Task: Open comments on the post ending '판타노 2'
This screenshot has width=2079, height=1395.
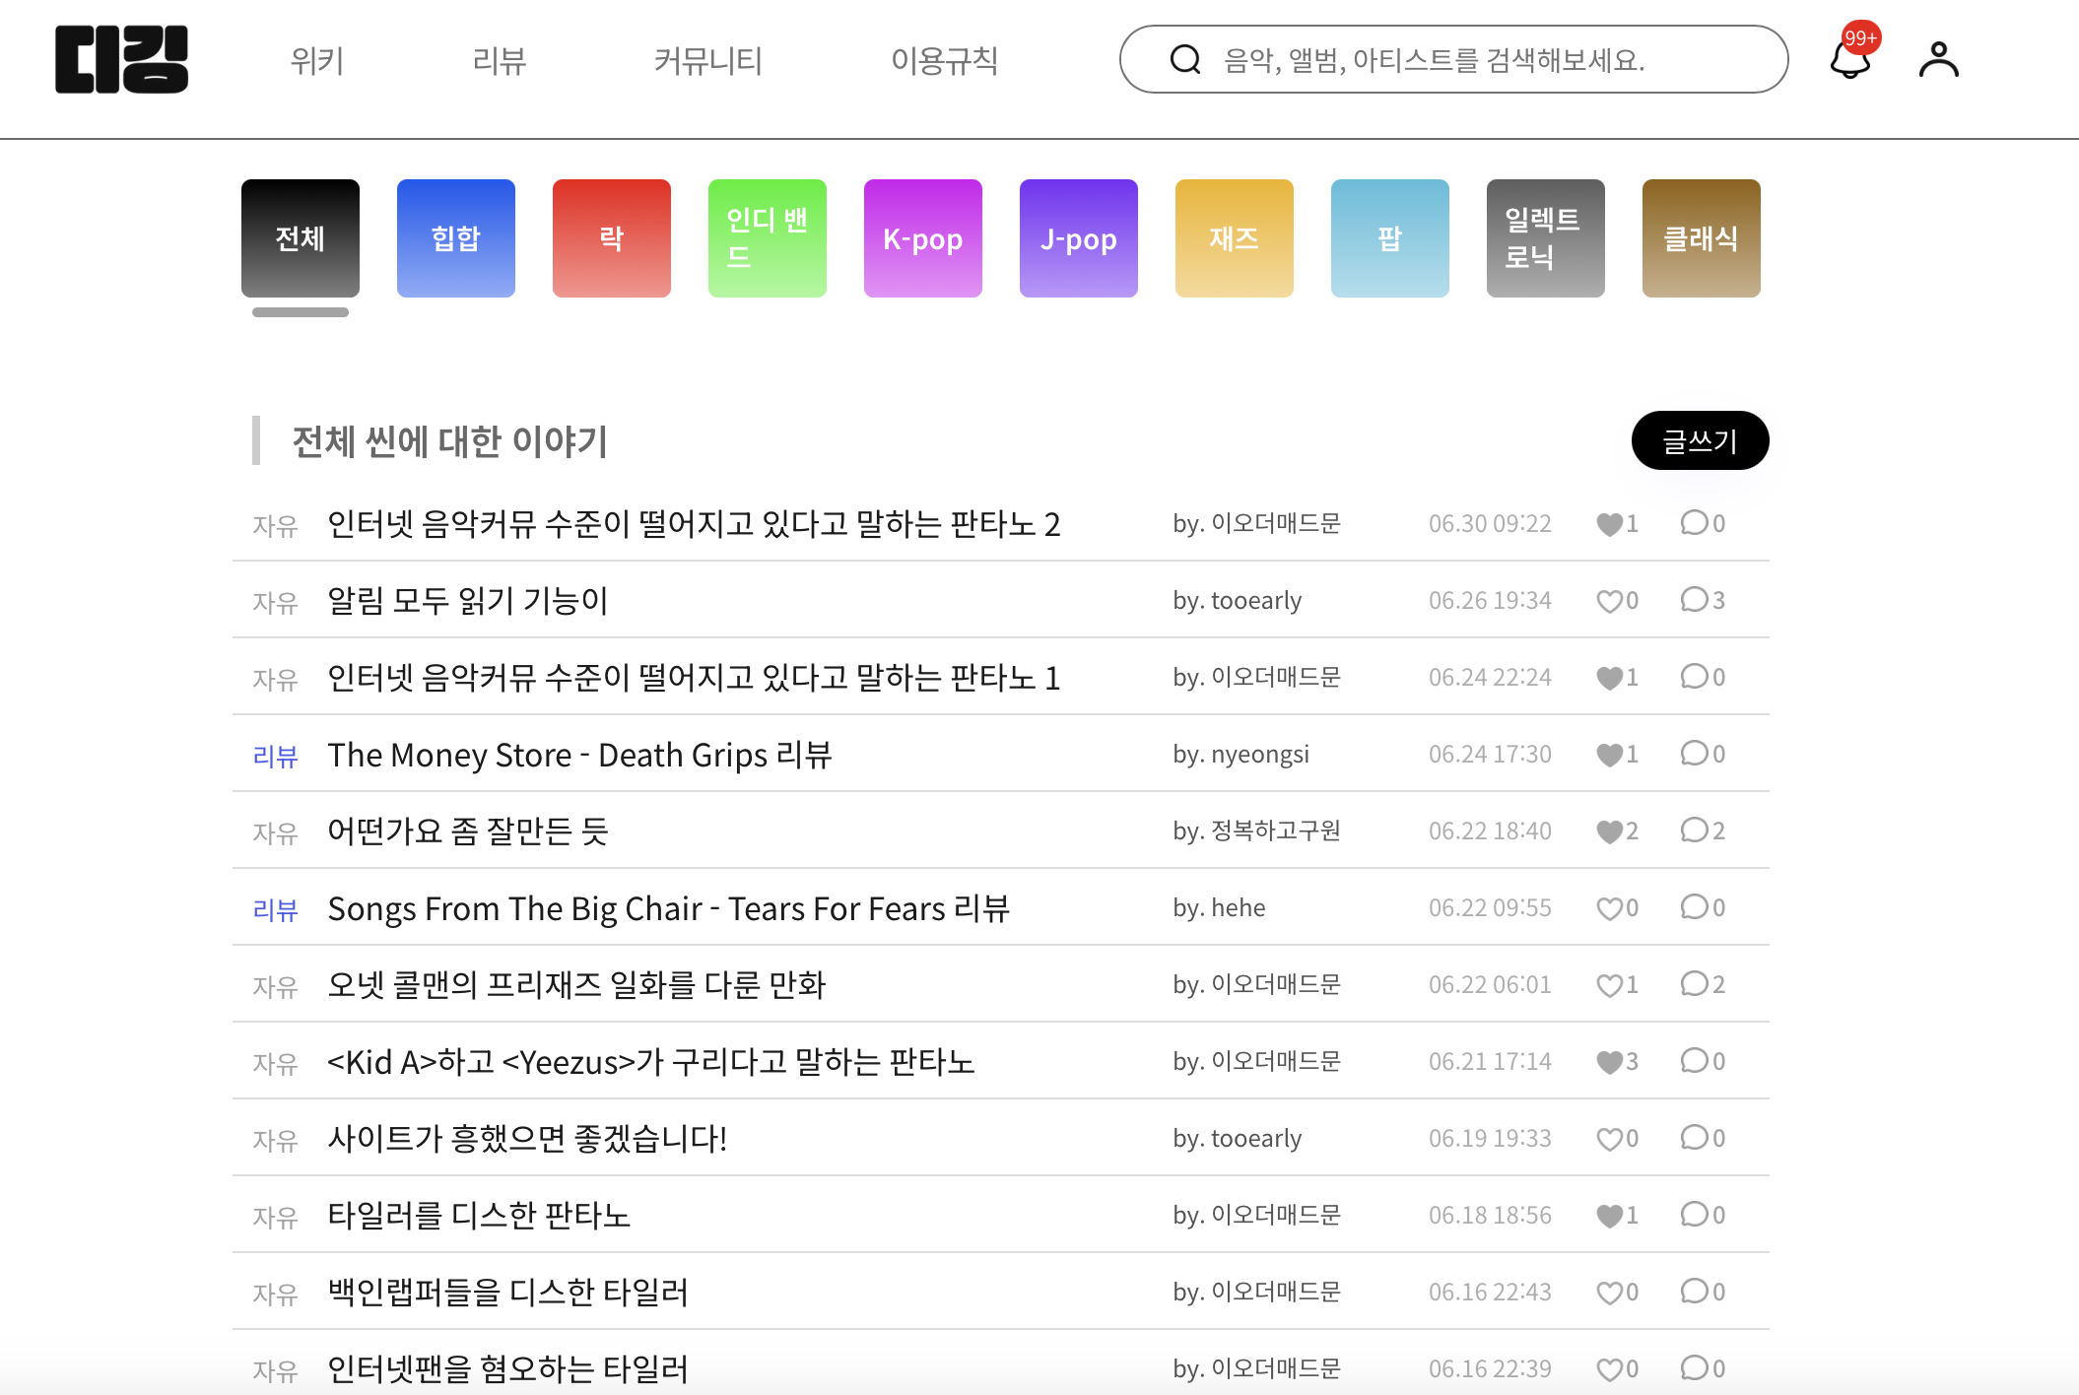Action: 1694,522
